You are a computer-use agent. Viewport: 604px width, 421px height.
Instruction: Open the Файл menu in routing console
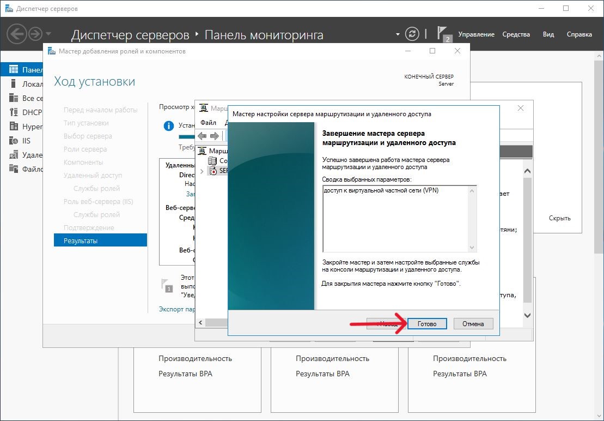click(208, 123)
